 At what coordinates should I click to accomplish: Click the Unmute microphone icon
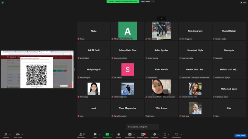6,134
